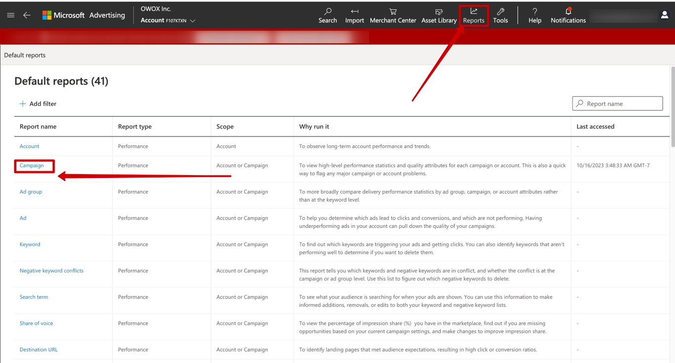Open the Account report
Image resolution: width=675 pixels, height=363 pixels.
[29, 146]
